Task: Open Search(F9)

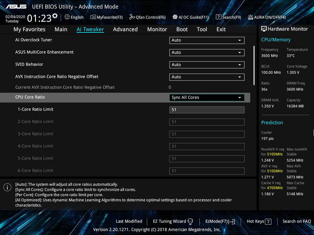Action: pyautogui.click(x=228, y=17)
